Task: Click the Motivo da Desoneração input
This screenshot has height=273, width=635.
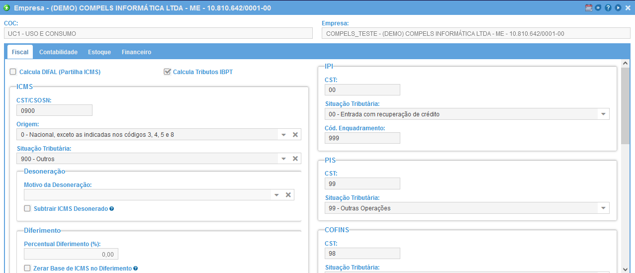Action: coord(147,194)
